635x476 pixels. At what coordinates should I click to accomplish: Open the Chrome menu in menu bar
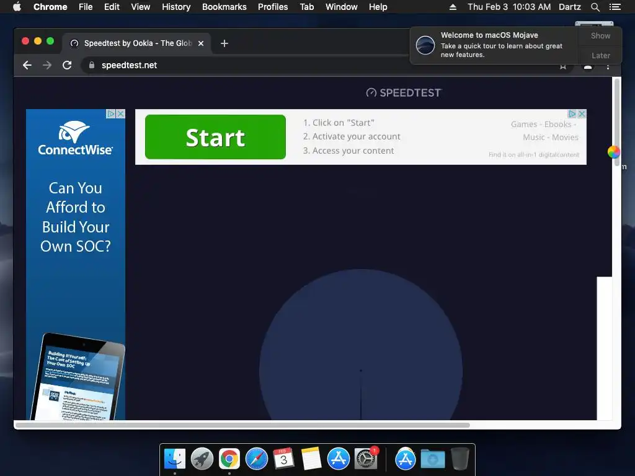pos(50,7)
